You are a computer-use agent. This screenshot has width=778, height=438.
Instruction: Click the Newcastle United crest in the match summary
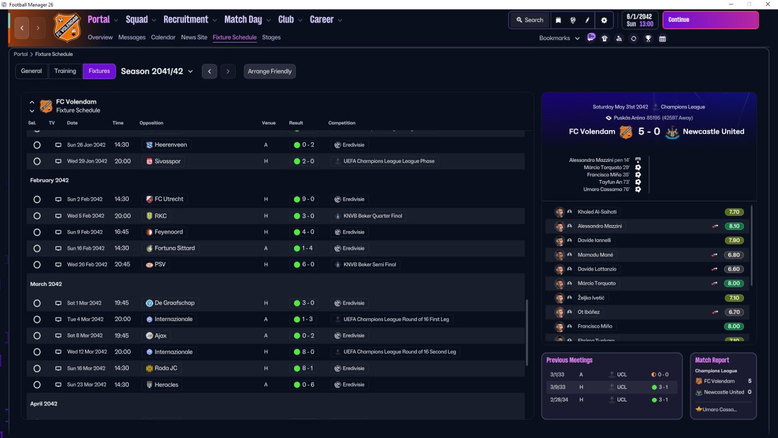point(672,132)
